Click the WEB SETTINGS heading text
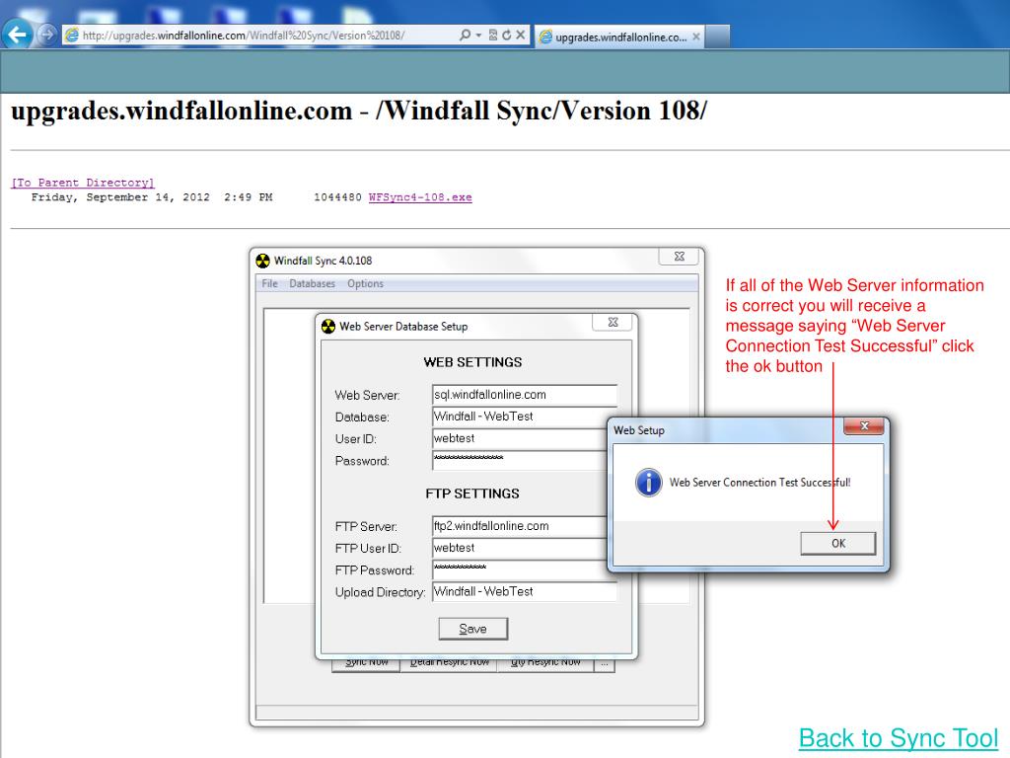 coord(472,362)
